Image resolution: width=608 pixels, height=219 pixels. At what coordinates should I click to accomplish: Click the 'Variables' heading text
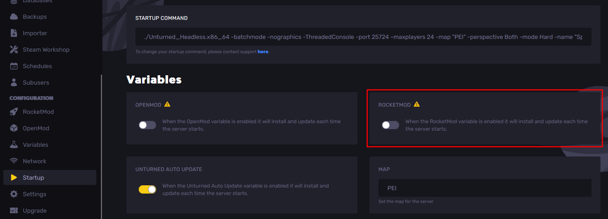[154, 80]
